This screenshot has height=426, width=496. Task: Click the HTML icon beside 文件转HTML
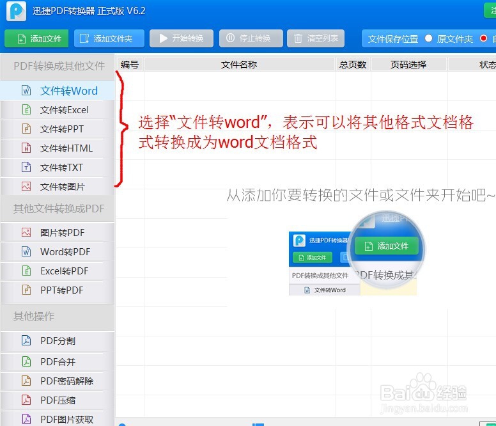point(26,148)
